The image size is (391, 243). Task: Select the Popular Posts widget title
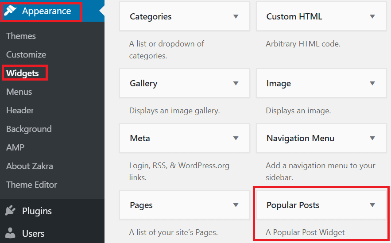click(x=293, y=205)
